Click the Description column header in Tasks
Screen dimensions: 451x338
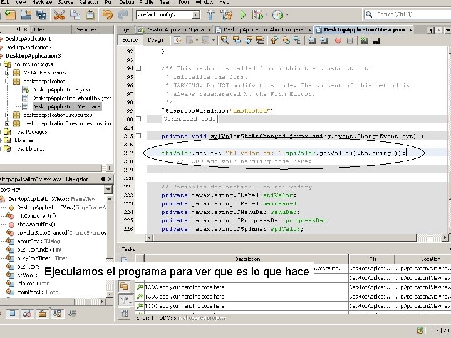click(247, 259)
